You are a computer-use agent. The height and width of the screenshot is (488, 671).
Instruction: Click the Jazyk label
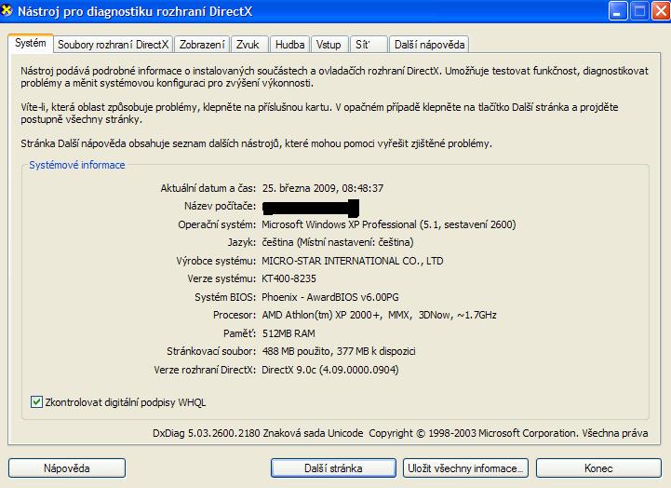pos(242,243)
